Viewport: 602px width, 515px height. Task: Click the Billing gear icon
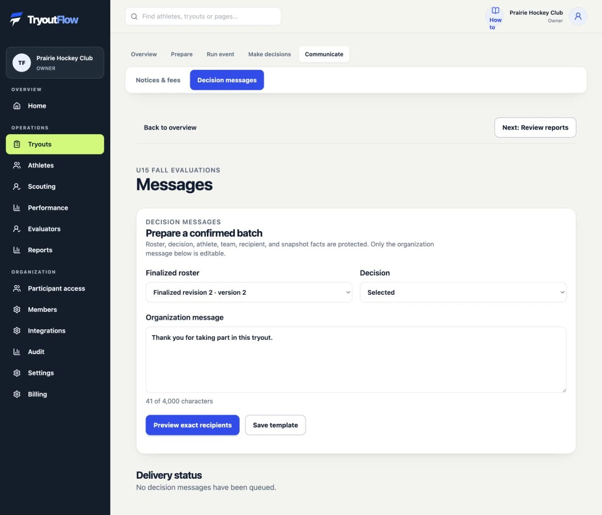coord(17,395)
